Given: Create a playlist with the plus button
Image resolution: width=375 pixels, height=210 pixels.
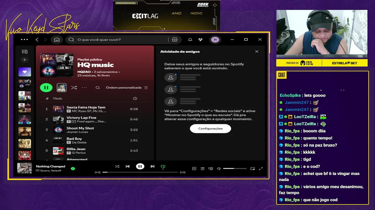Looking at the screenshot, I should coord(25,60).
